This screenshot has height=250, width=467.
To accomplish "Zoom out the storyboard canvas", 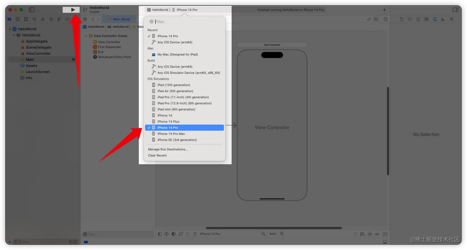I will click(263, 234).
